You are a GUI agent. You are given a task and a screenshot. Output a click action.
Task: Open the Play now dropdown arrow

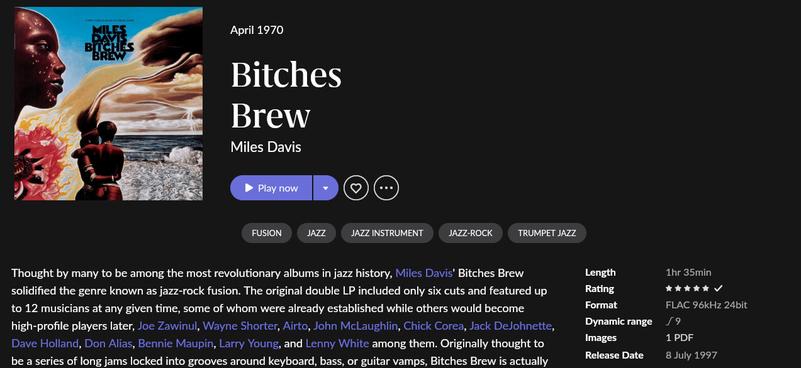325,188
